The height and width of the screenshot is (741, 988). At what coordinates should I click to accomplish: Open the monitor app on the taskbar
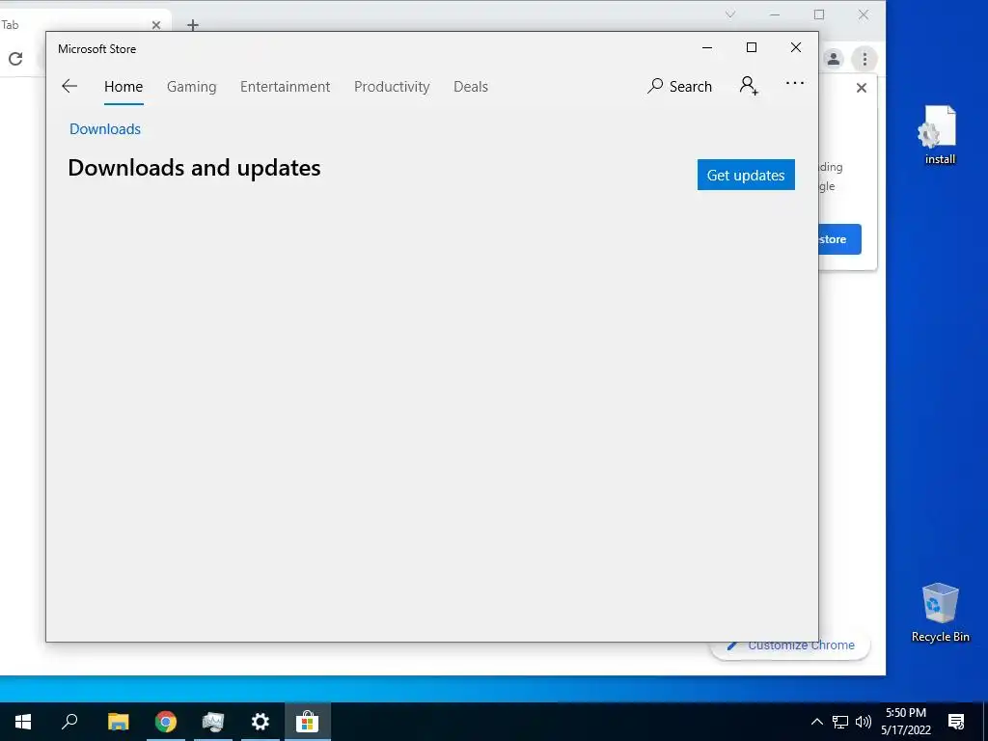pos(213,722)
